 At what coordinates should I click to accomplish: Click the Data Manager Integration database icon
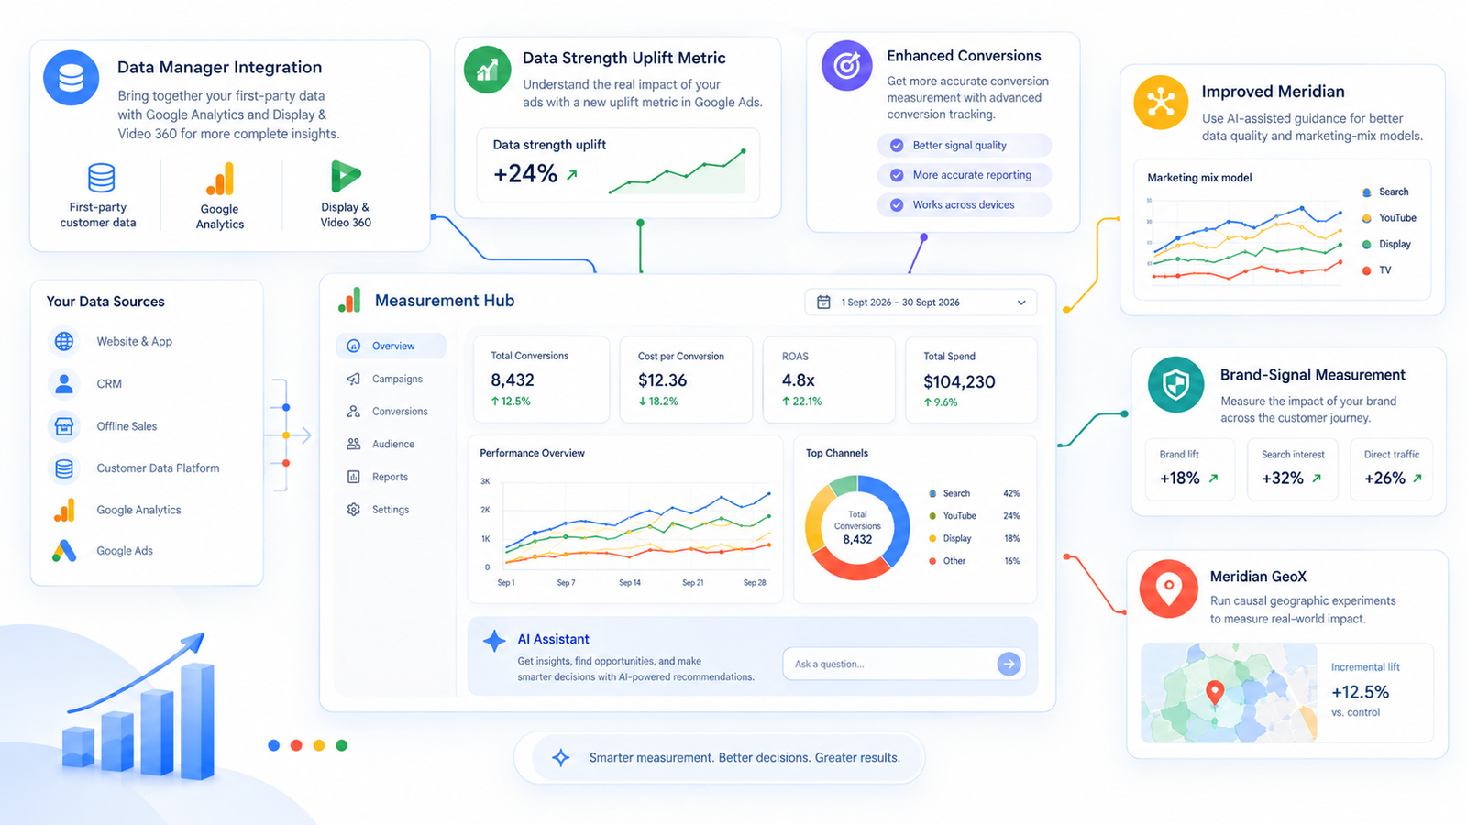(x=72, y=78)
